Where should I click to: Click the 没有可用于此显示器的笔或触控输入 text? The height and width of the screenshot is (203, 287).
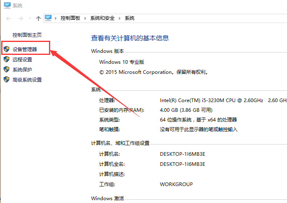click(x=199, y=130)
